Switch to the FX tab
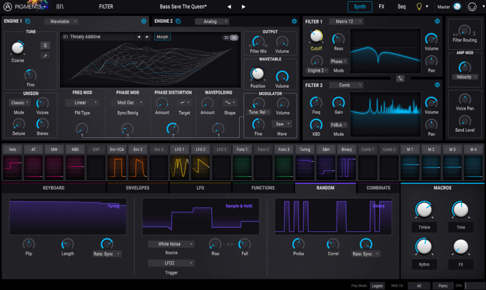 click(x=381, y=7)
